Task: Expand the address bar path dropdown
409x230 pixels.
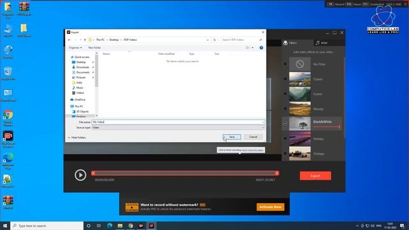Action: pyautogui.click(x=208, y=40)
